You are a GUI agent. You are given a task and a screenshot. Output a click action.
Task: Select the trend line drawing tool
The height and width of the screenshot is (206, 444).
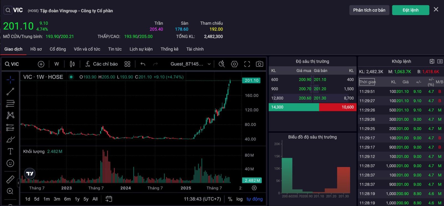click(10, 91)
